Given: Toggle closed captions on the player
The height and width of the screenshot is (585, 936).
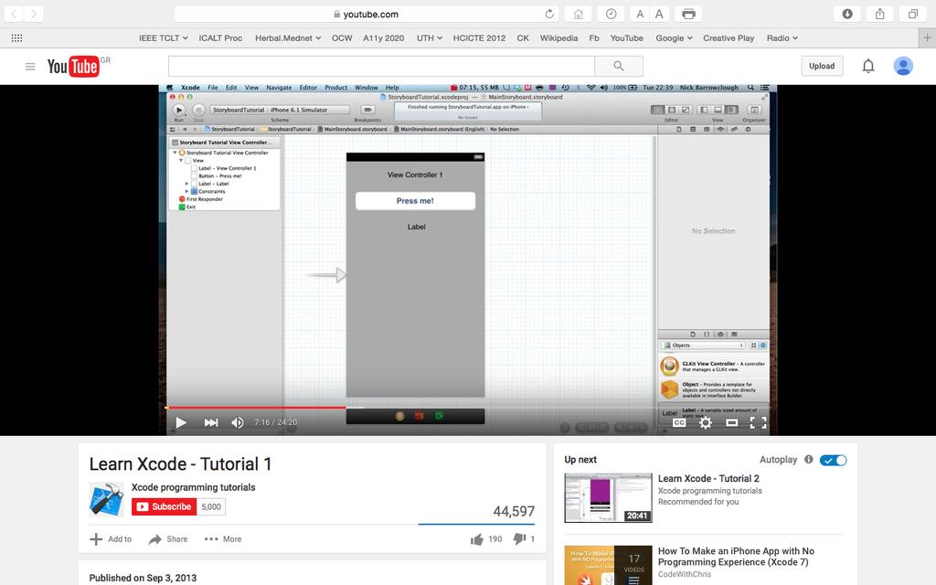Looking at the screenshot, I should click(679, 422).
